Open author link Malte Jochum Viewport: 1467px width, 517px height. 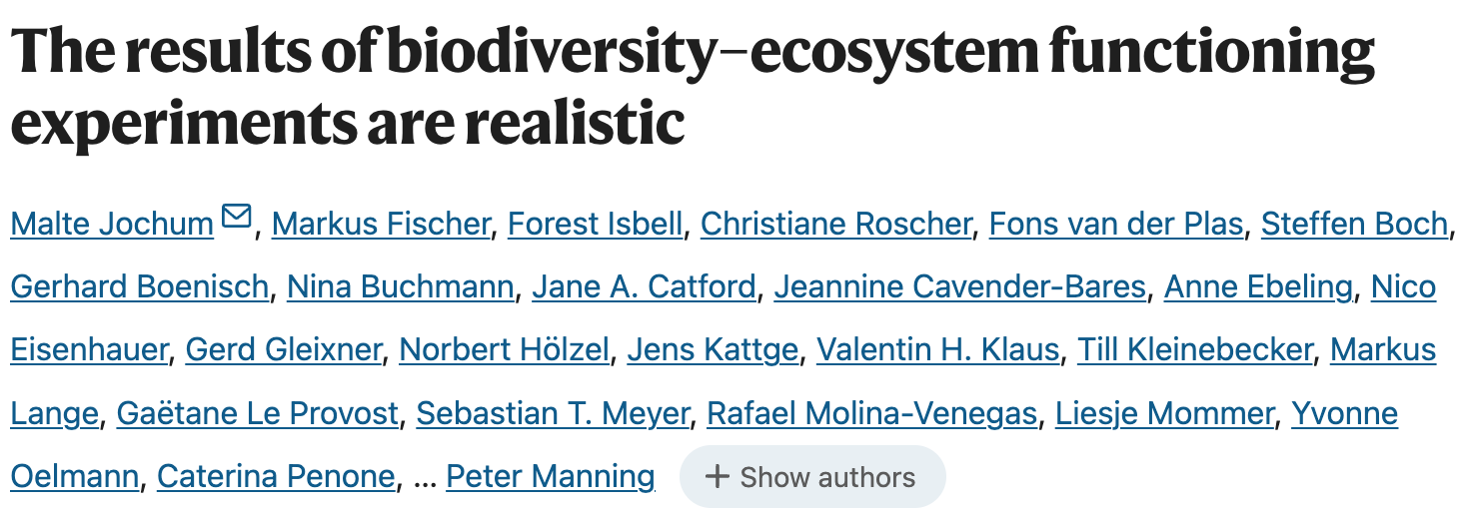click(112, 224)
